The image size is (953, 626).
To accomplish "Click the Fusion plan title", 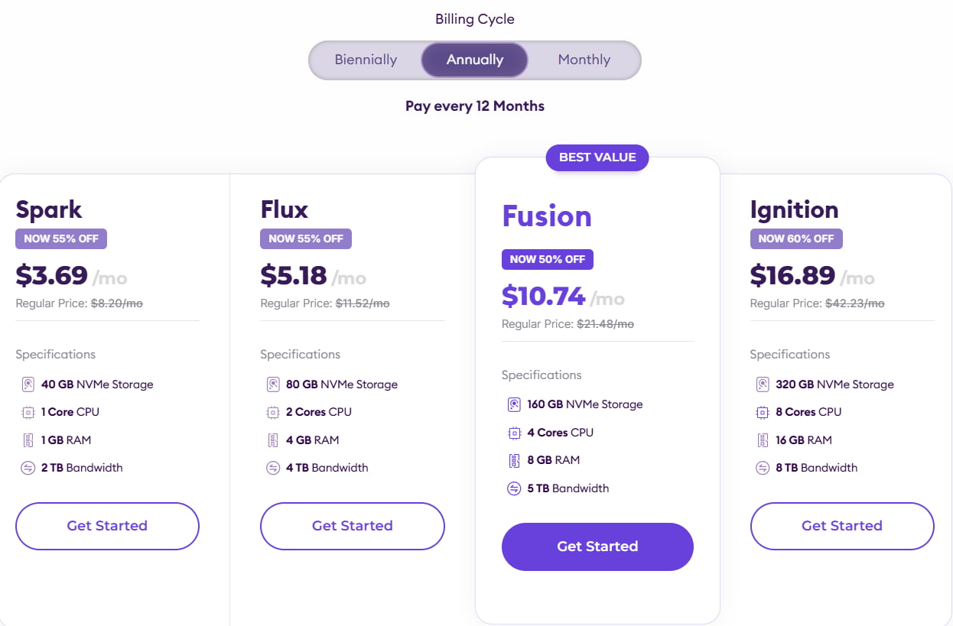I will 547,216.
